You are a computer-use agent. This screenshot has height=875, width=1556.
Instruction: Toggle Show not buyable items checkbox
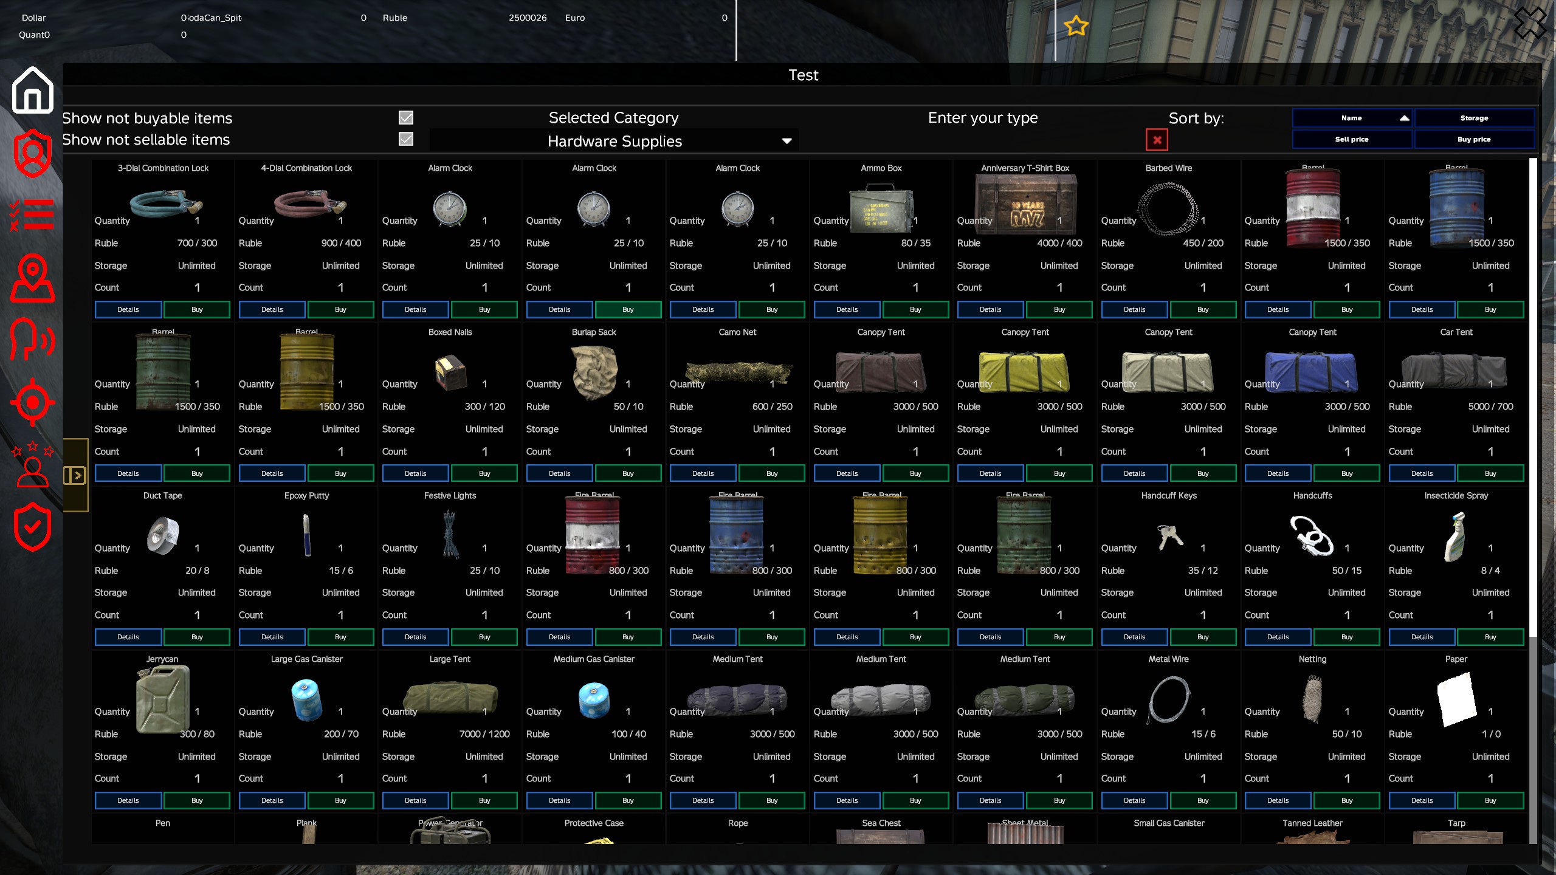406,118
